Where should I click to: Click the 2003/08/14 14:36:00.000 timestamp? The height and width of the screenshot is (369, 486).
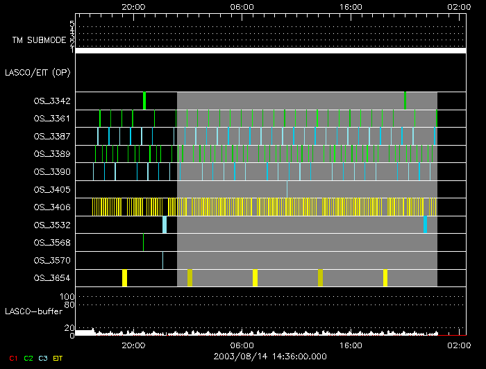click(270, 356)
